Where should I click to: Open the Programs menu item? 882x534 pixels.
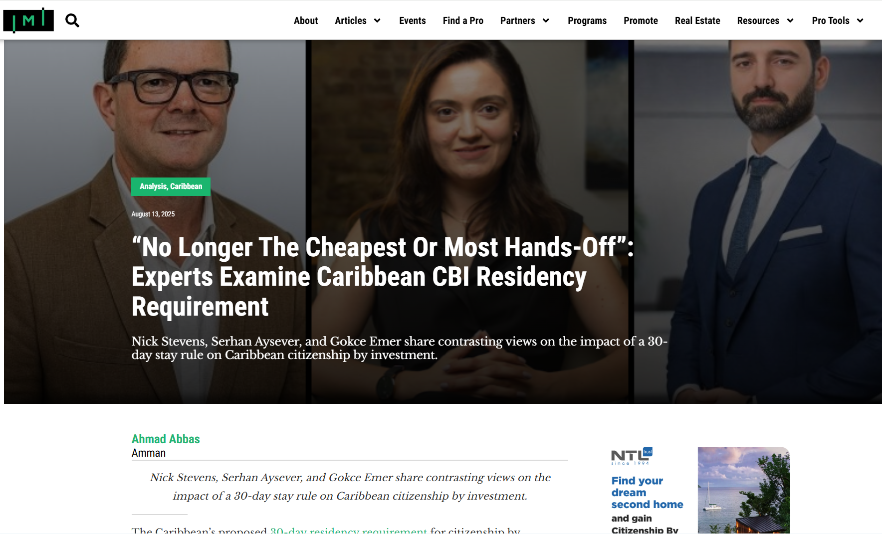pyautogui.click(x=587, y=20)
